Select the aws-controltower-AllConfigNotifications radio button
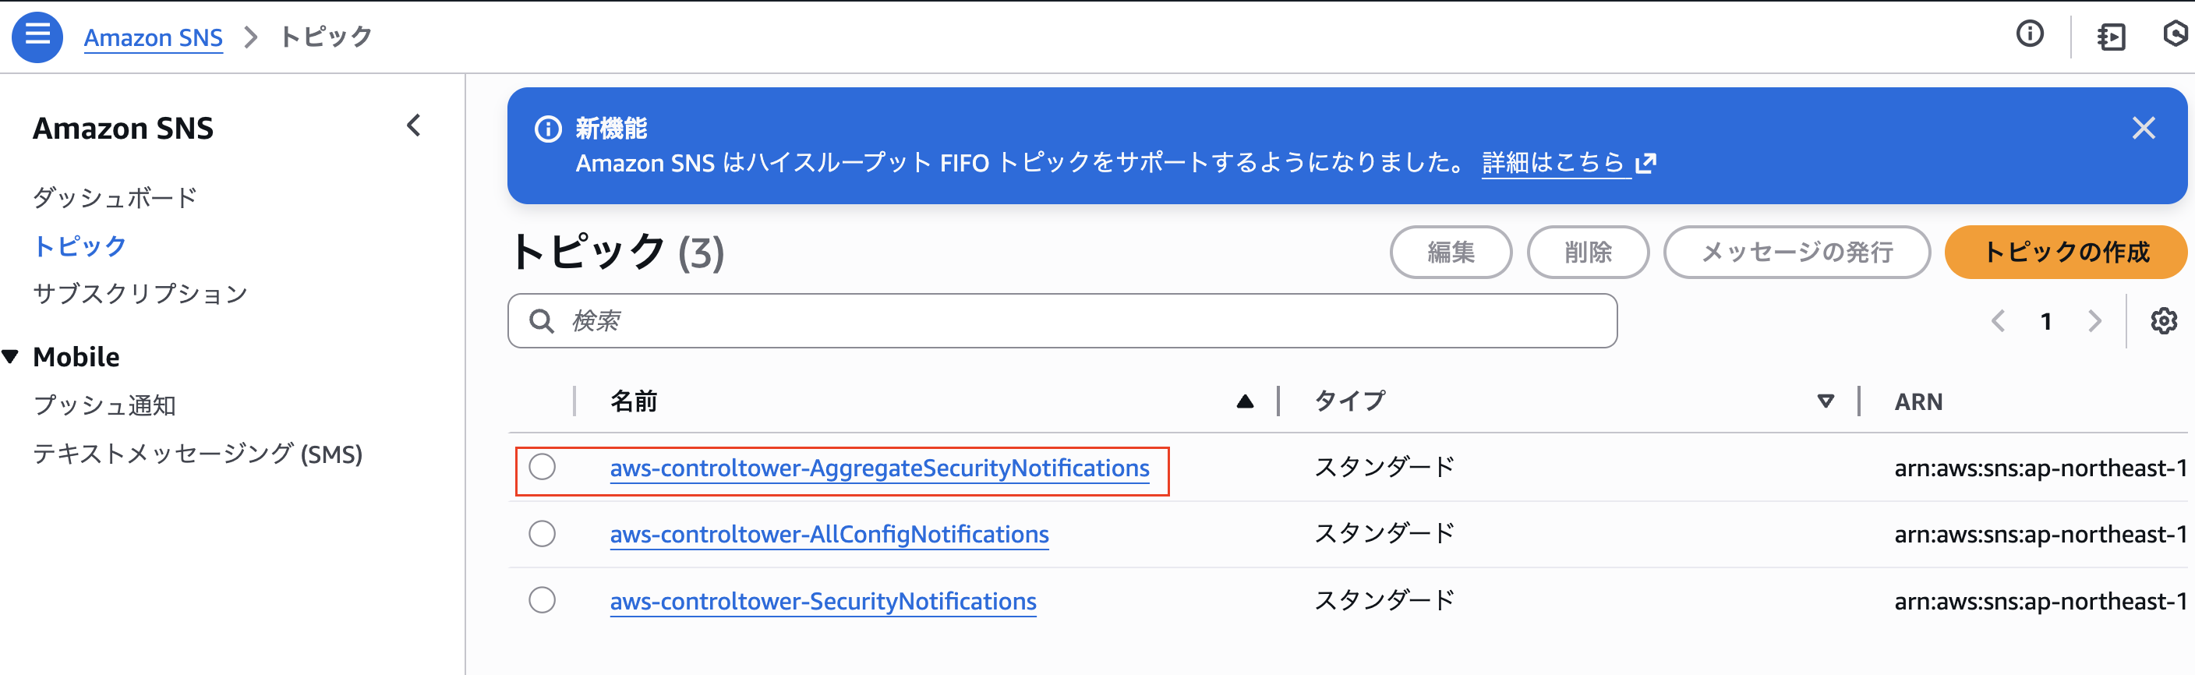 click(542, 533)
